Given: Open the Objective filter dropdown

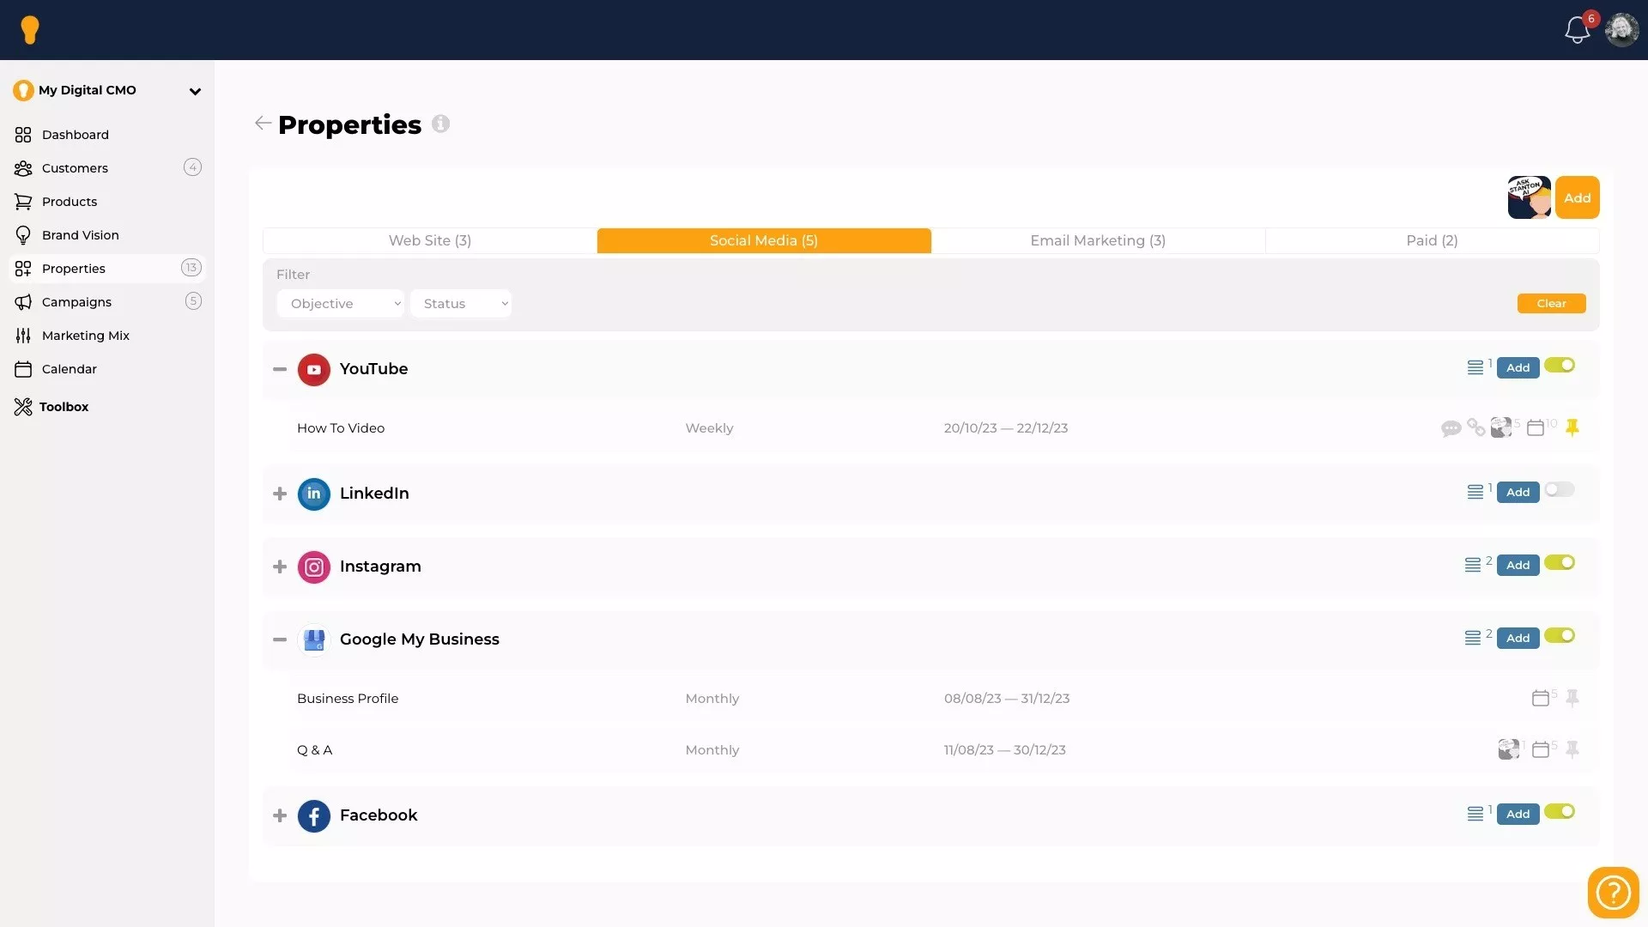Looking at the screenshot, I should pyautogui.click(x=340, y=304).
